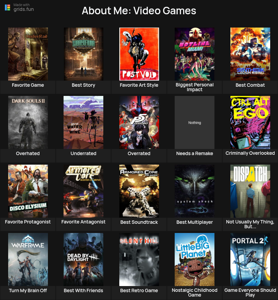Open the System Shock 2 cover

click(x=194, y=191)
